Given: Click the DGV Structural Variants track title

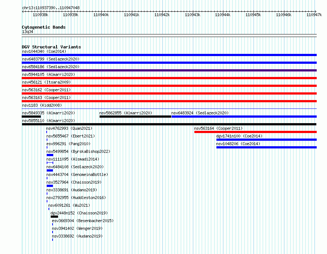Looking at the screenshot, I should pos(51,47).
